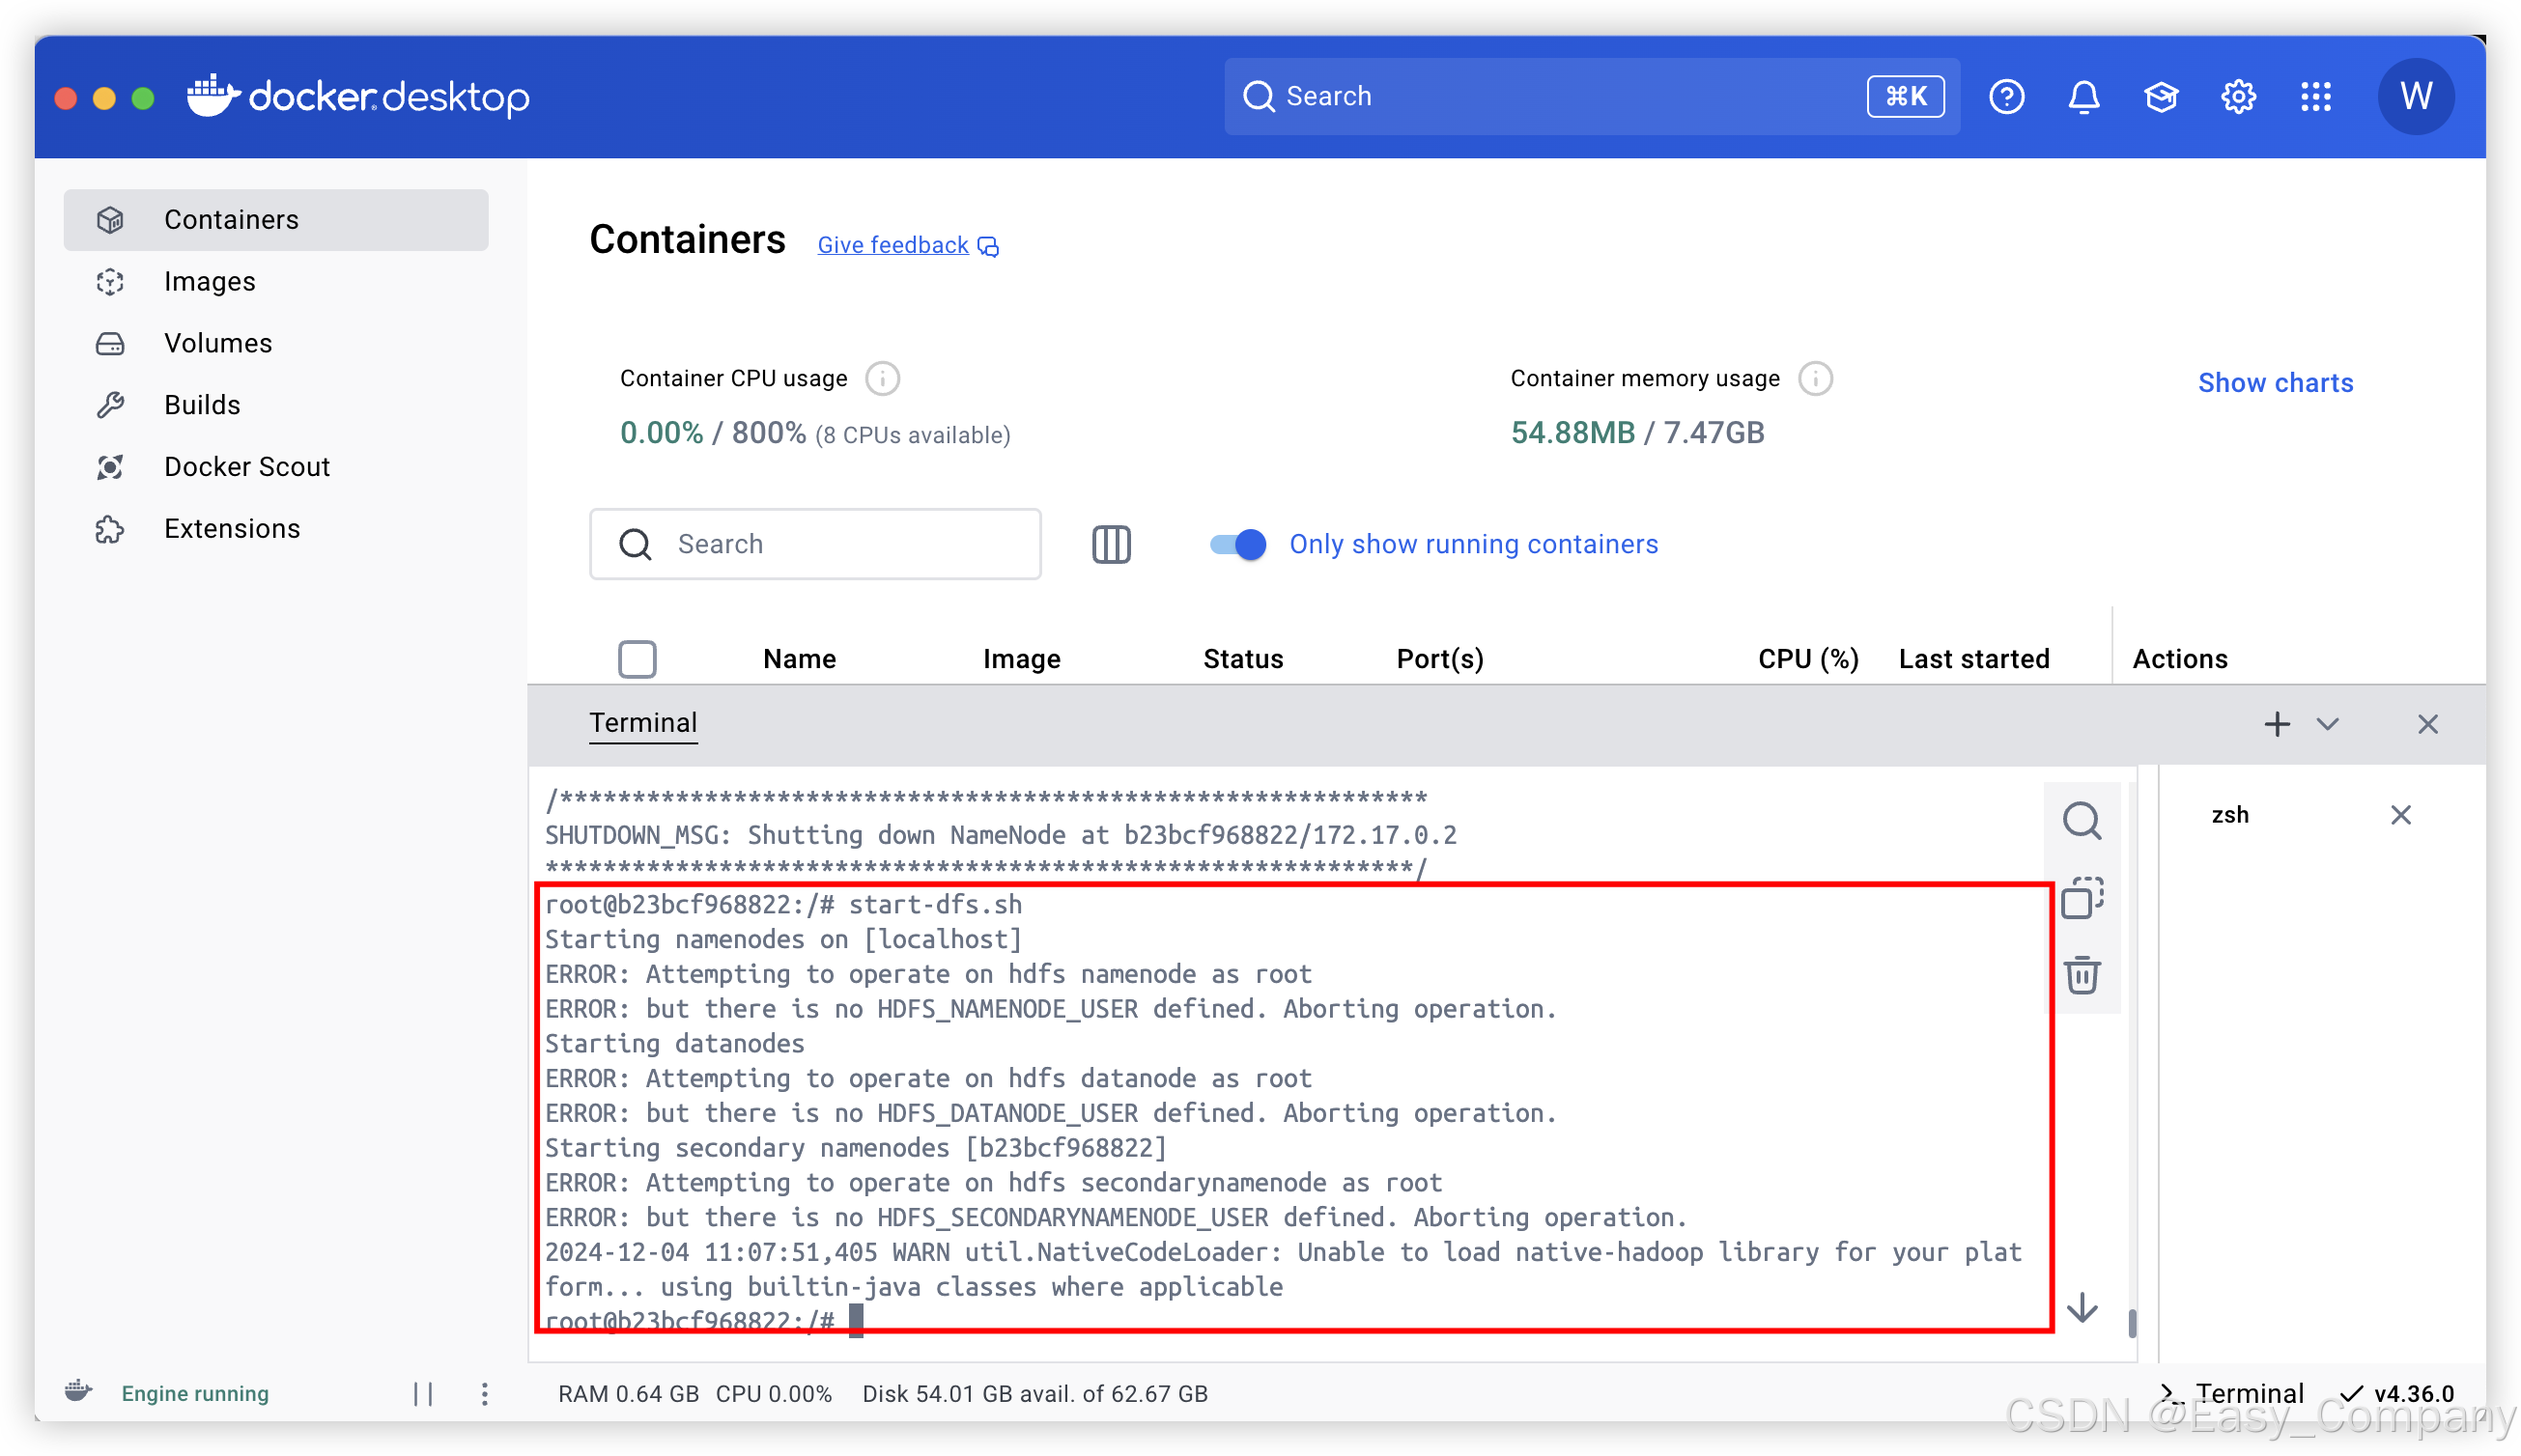Click the Engine running status text
Viewport: 2521px width, 1456px height.
[x=195, y=1393]
